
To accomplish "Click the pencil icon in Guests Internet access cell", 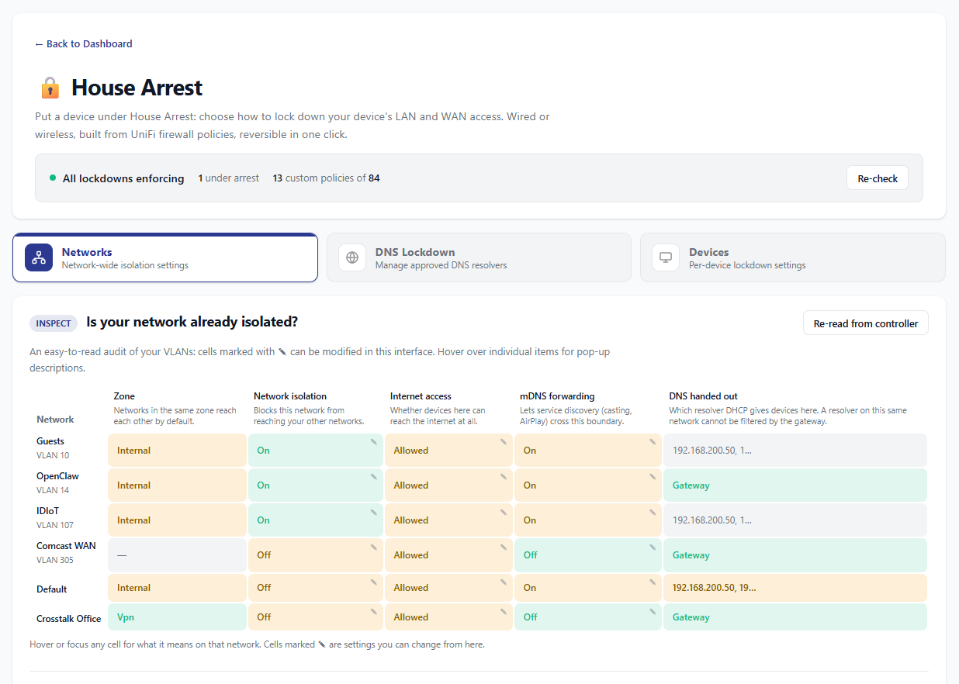I will (503, 442).
